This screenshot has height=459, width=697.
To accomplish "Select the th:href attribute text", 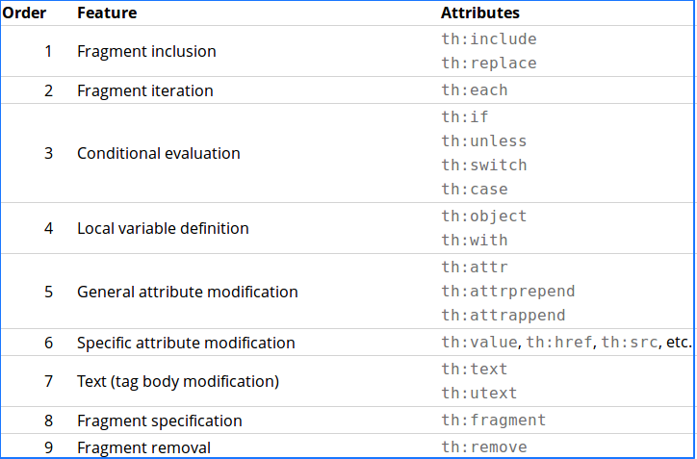I will pyautogui.click(x=559, y=343).
